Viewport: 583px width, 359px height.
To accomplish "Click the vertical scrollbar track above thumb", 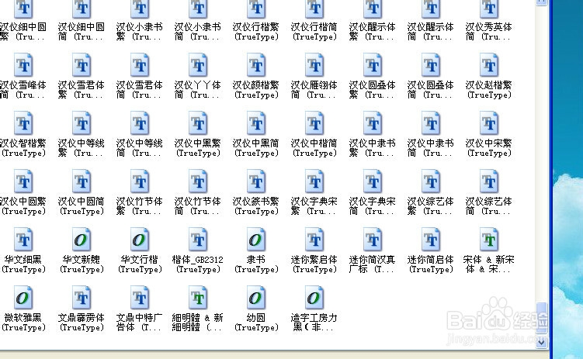I will (x=541, y=154).
